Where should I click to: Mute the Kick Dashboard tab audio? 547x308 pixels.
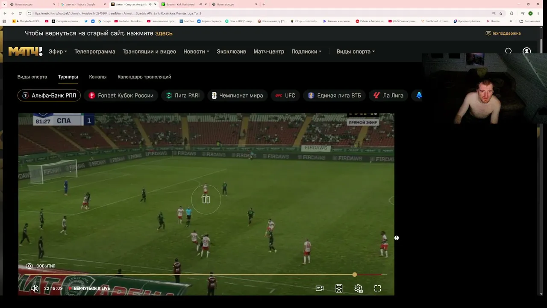200,4
